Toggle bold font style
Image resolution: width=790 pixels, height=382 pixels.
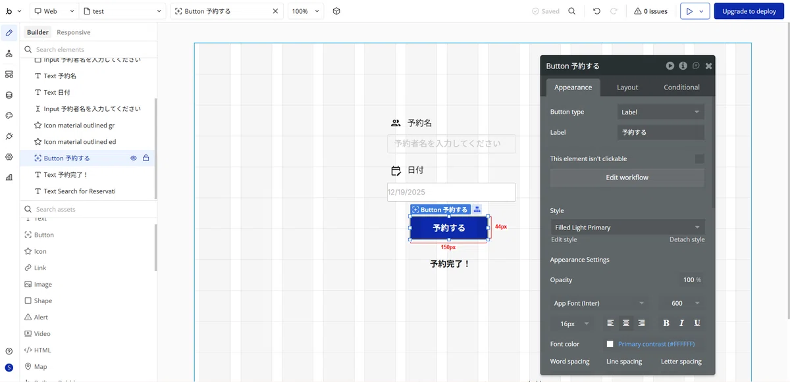[666, 323]
